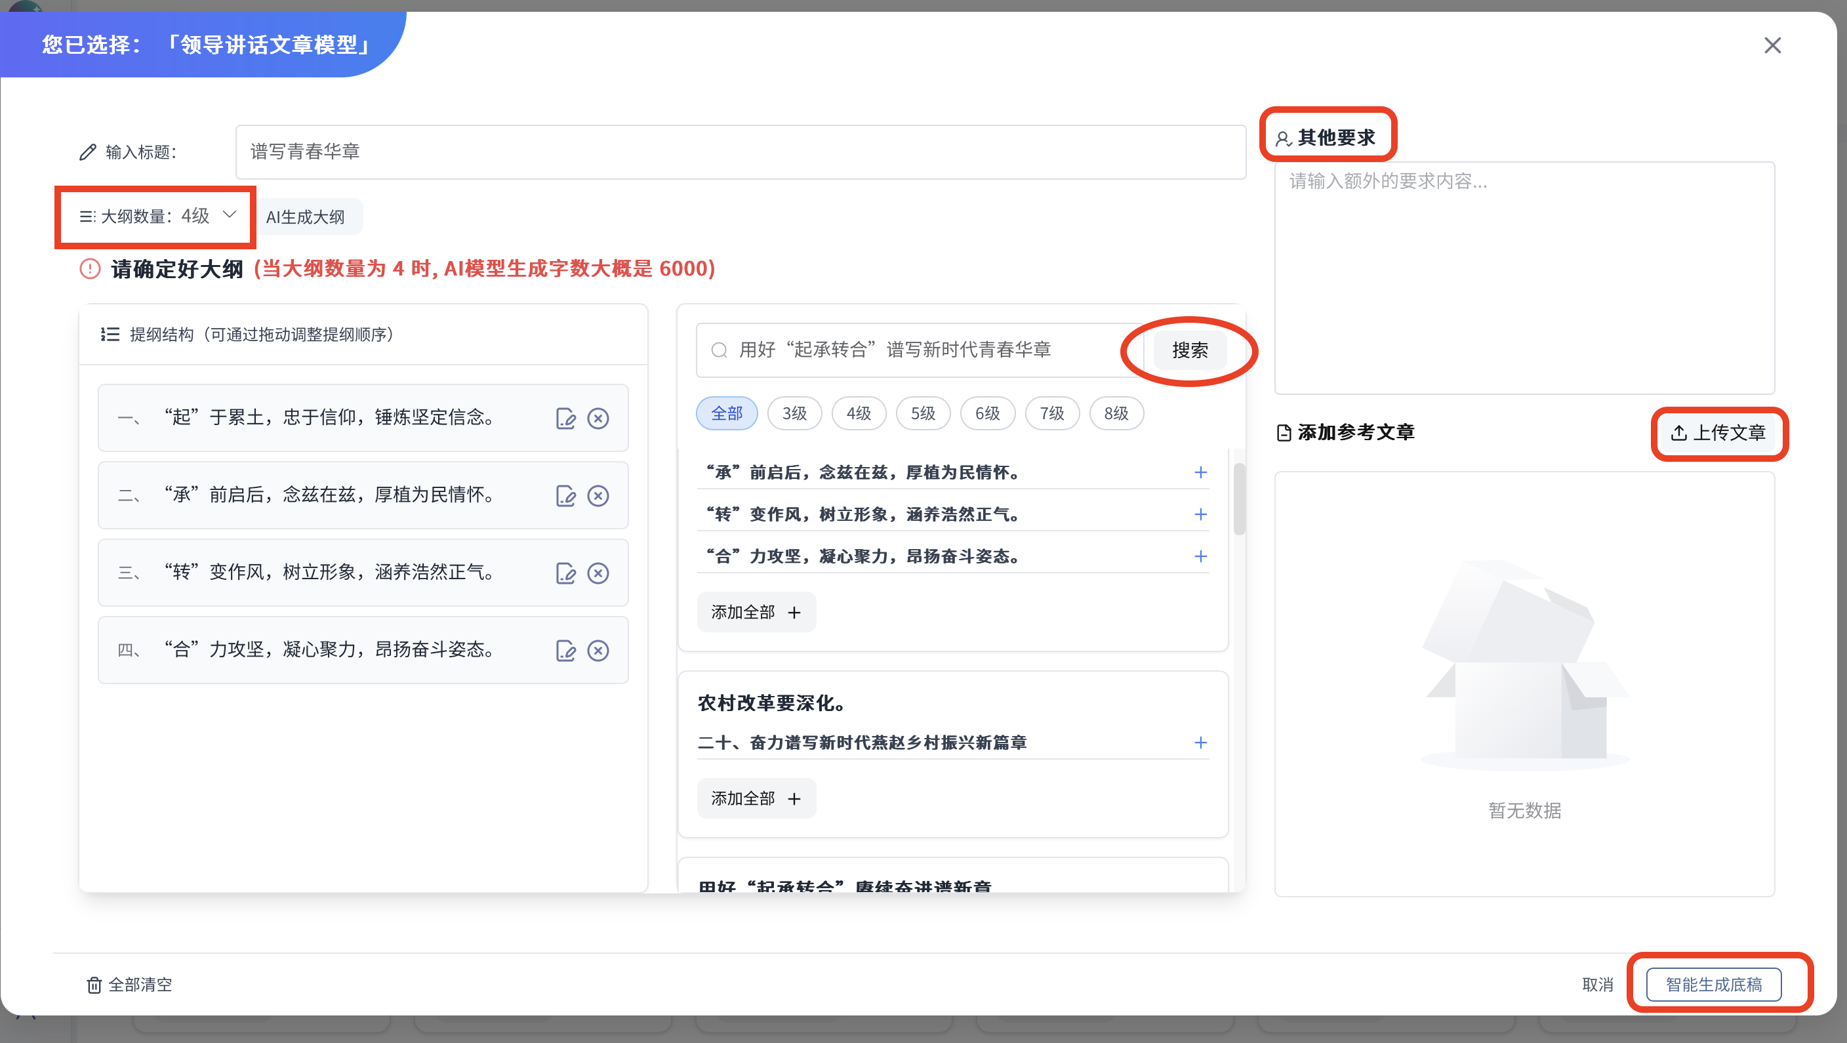The width and height of the screenshot is (1847, 1043).
Task: Filter results by 6级
Action: pyautogui.click(x=987, y=413)
